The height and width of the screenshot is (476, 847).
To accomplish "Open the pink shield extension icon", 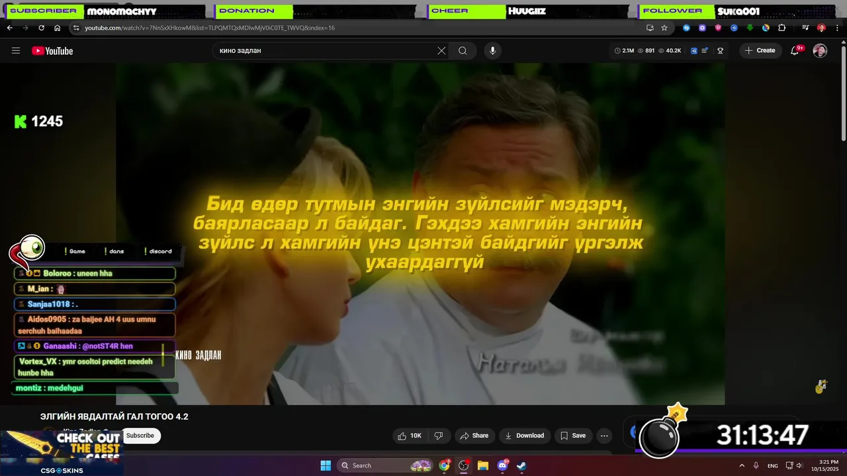I will (x=718, y=28).
